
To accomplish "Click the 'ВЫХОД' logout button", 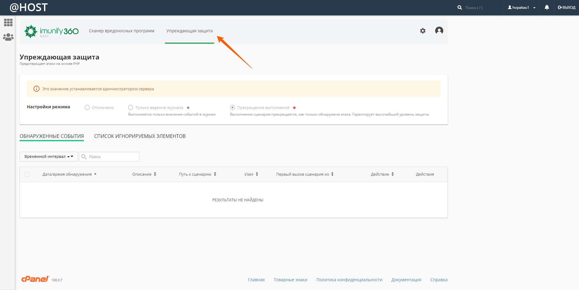I will point(567,8).
